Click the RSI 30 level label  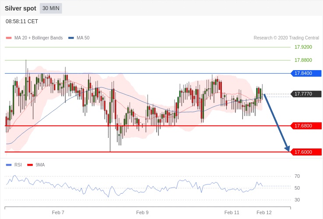[x=297, y=200]
